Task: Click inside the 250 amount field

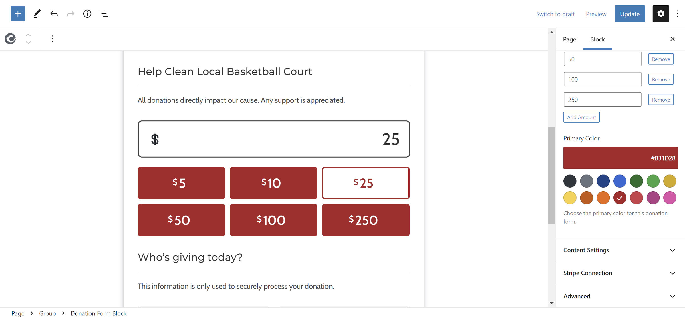Action: pos(602,99)
